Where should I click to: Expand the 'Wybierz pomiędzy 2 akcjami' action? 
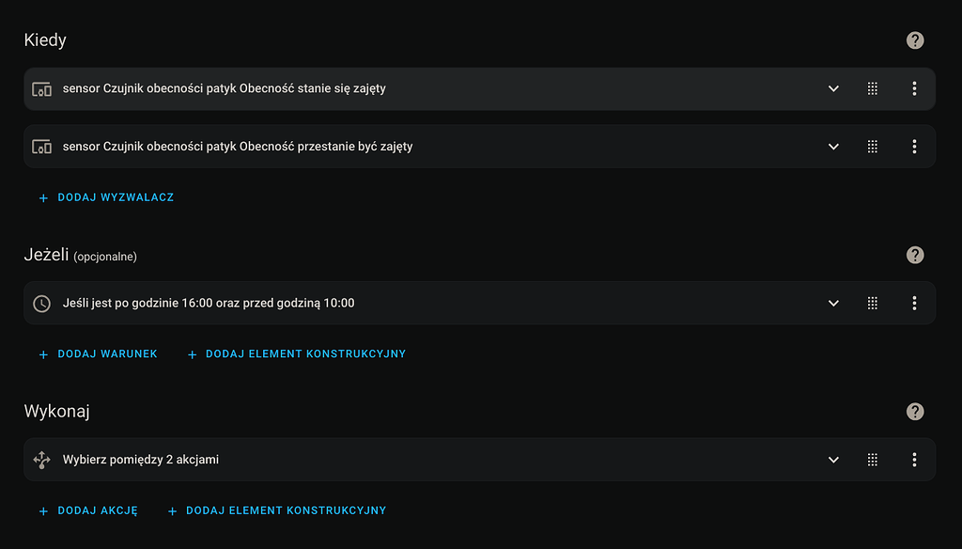point(833,460)
